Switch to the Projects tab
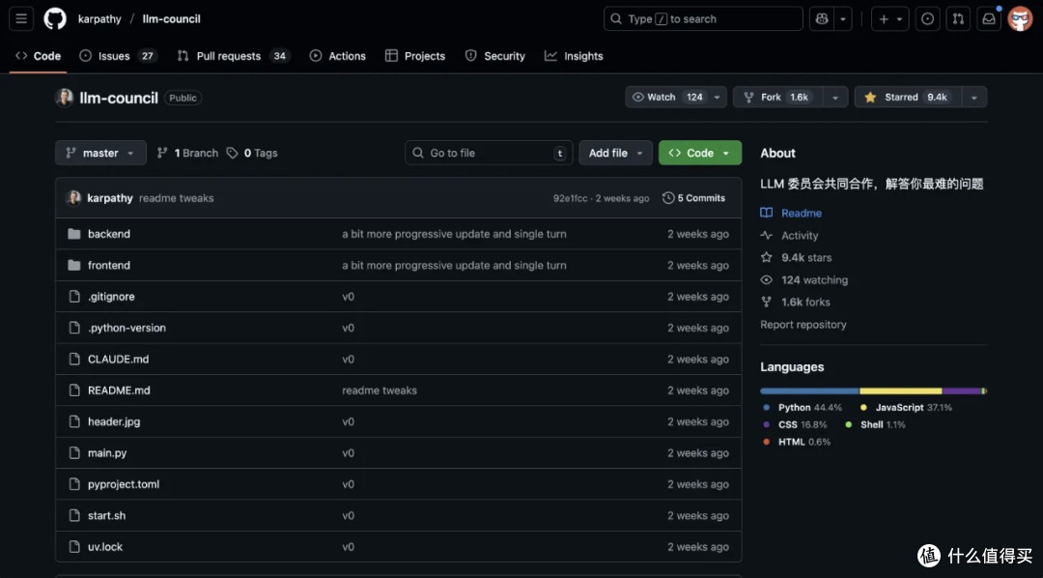This screenshot has width=1043, height=578. pyautogui.click(x=415, y=56)
